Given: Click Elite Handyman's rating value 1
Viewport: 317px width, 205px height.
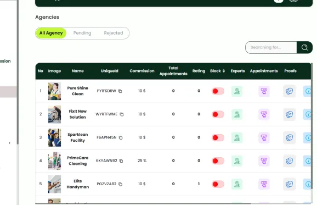Looking at the screenshot, I should pyautogui.click(x=199, y=184).
